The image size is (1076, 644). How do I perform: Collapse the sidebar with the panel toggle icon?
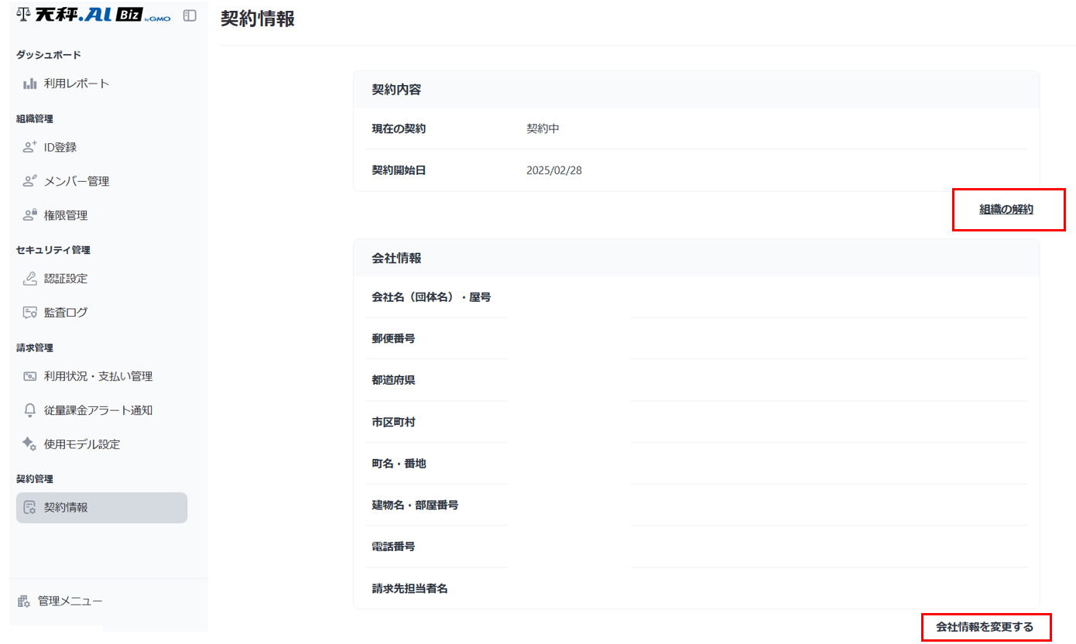tap(190, 15)
